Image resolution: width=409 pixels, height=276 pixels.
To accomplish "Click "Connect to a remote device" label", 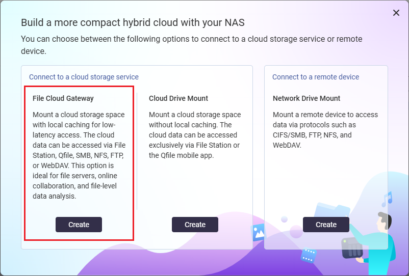I will pyautogui.click(x=316, y=77).
